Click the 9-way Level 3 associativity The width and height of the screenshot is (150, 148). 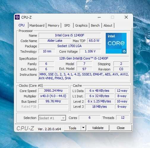click(122, 107)
